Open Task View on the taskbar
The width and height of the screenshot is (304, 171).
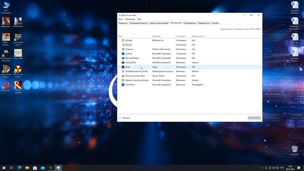pos(11,168)
